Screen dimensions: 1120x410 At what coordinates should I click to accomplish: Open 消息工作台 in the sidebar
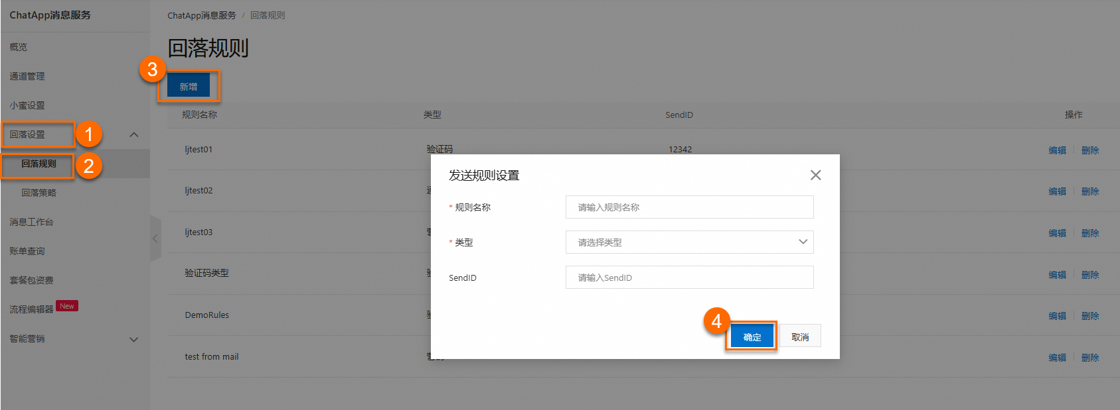(x=31, y=222)
